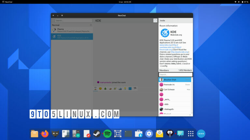Open the penguin-faced app icon in the dock
The height and width of the screenshot is (140, 250).
click(x=170, y=134)
